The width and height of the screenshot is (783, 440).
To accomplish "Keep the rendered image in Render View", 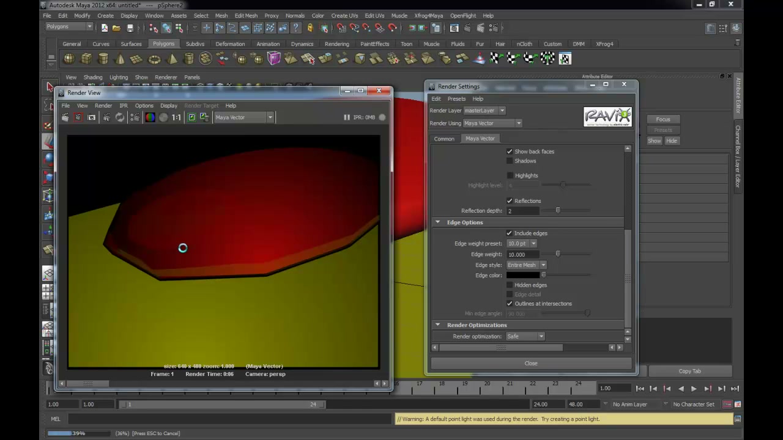I will click(x=191, y=117).
